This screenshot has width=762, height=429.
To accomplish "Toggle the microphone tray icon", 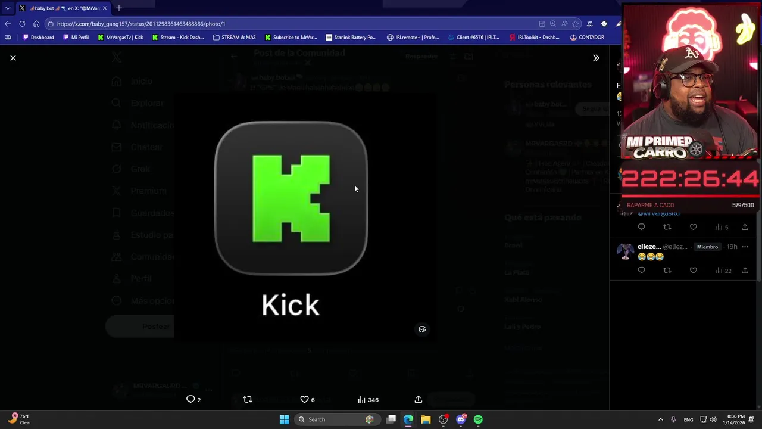I will [x=673, y=419].
